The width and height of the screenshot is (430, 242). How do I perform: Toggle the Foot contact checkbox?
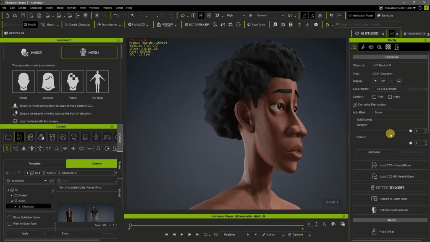[x=374, y=97]
